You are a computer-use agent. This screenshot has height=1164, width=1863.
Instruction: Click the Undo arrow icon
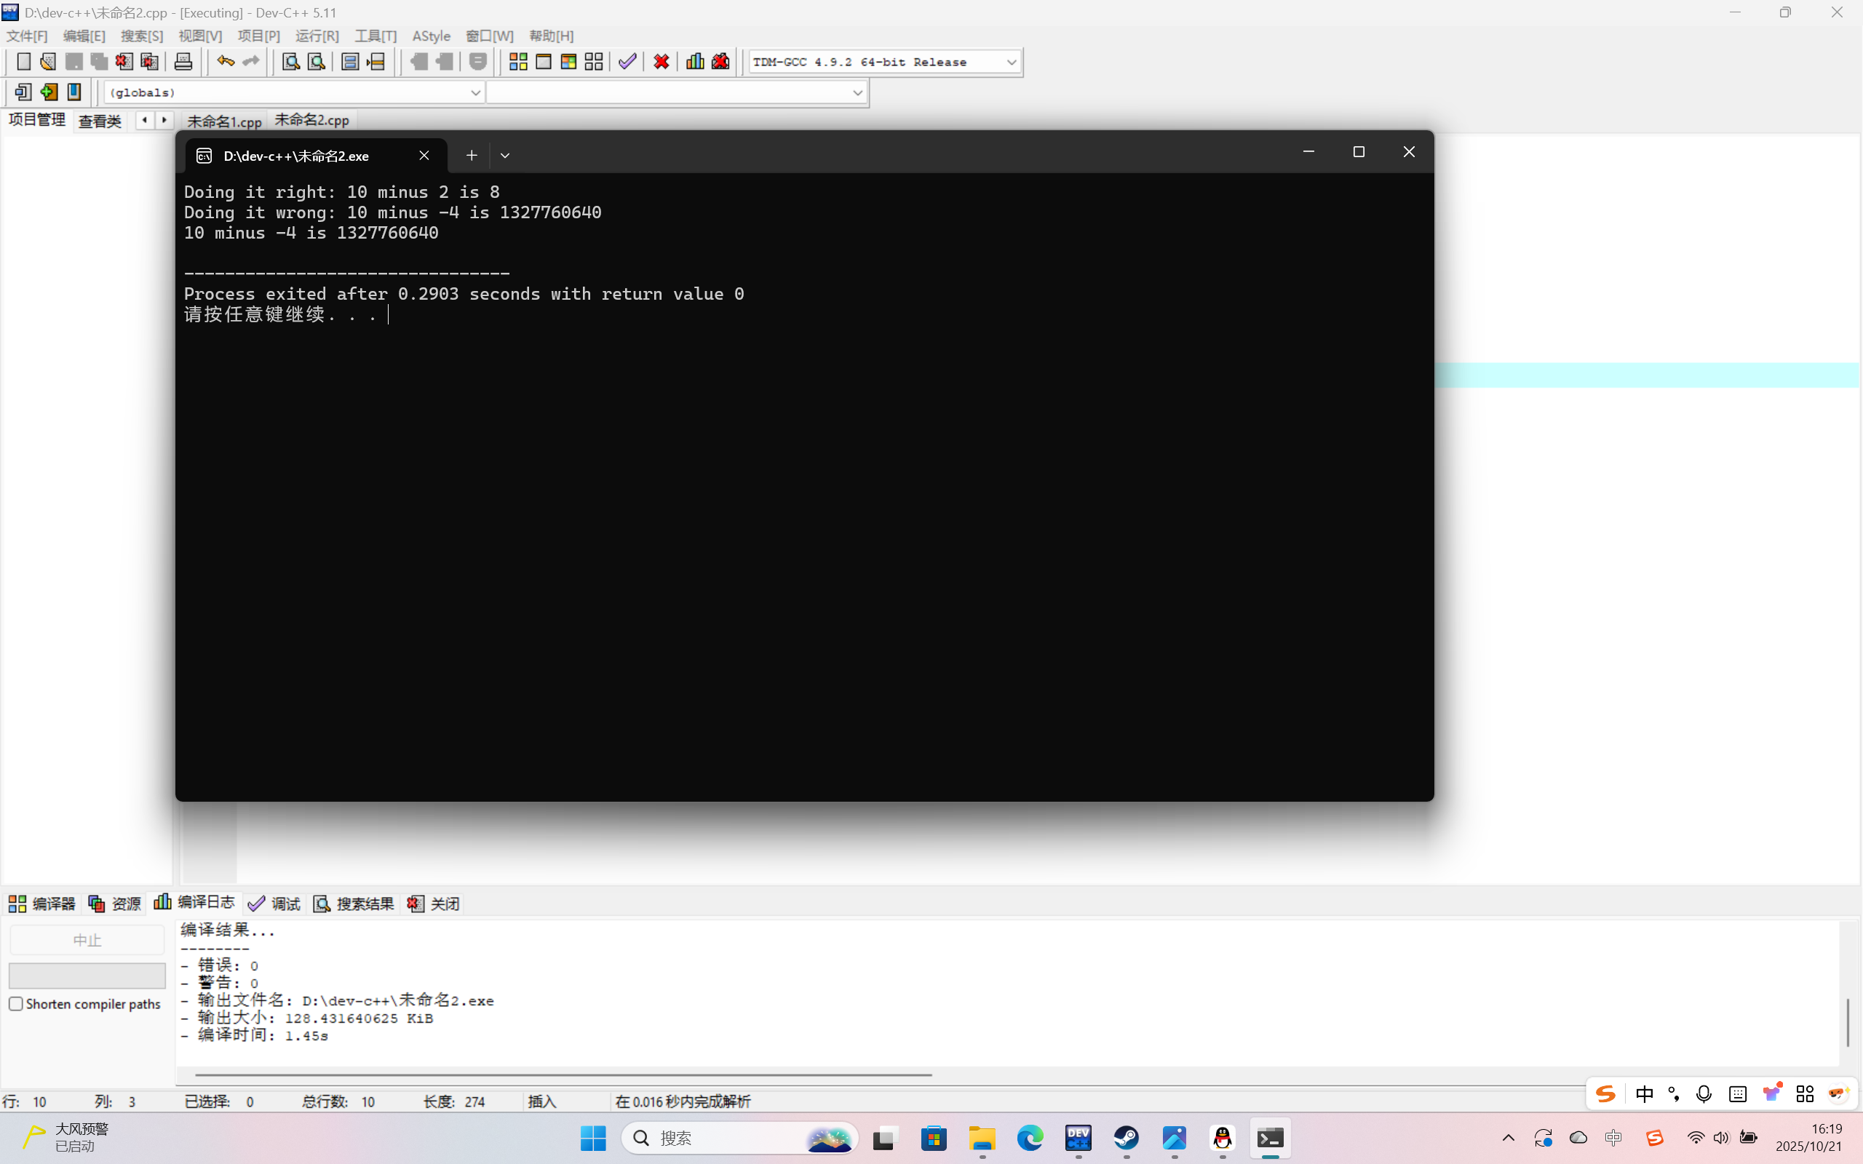point(225,62)
